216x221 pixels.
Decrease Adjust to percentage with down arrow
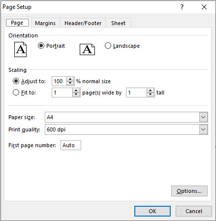[70, 83]
